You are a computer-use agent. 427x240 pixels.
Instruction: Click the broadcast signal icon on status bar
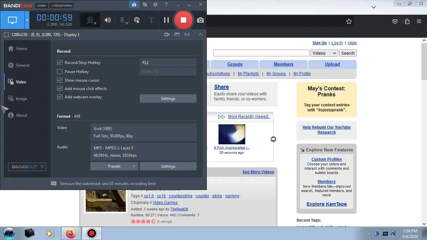187,34
